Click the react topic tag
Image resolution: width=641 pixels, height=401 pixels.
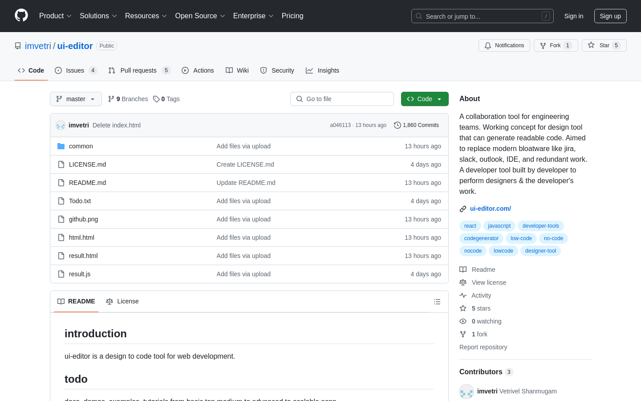(x=470, y=226)
